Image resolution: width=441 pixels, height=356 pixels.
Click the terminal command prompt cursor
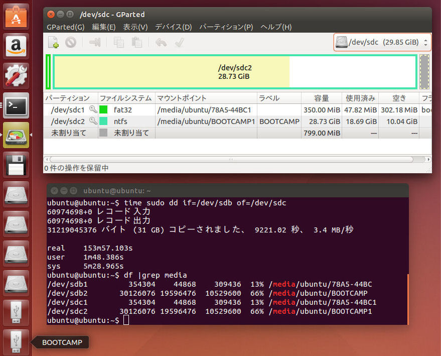(x=126, y=320)
